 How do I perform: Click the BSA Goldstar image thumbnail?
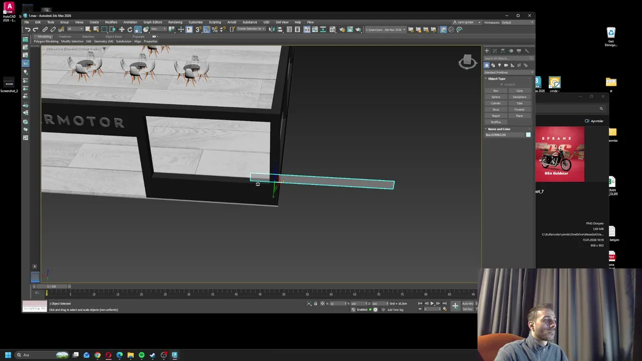[560, 154]
